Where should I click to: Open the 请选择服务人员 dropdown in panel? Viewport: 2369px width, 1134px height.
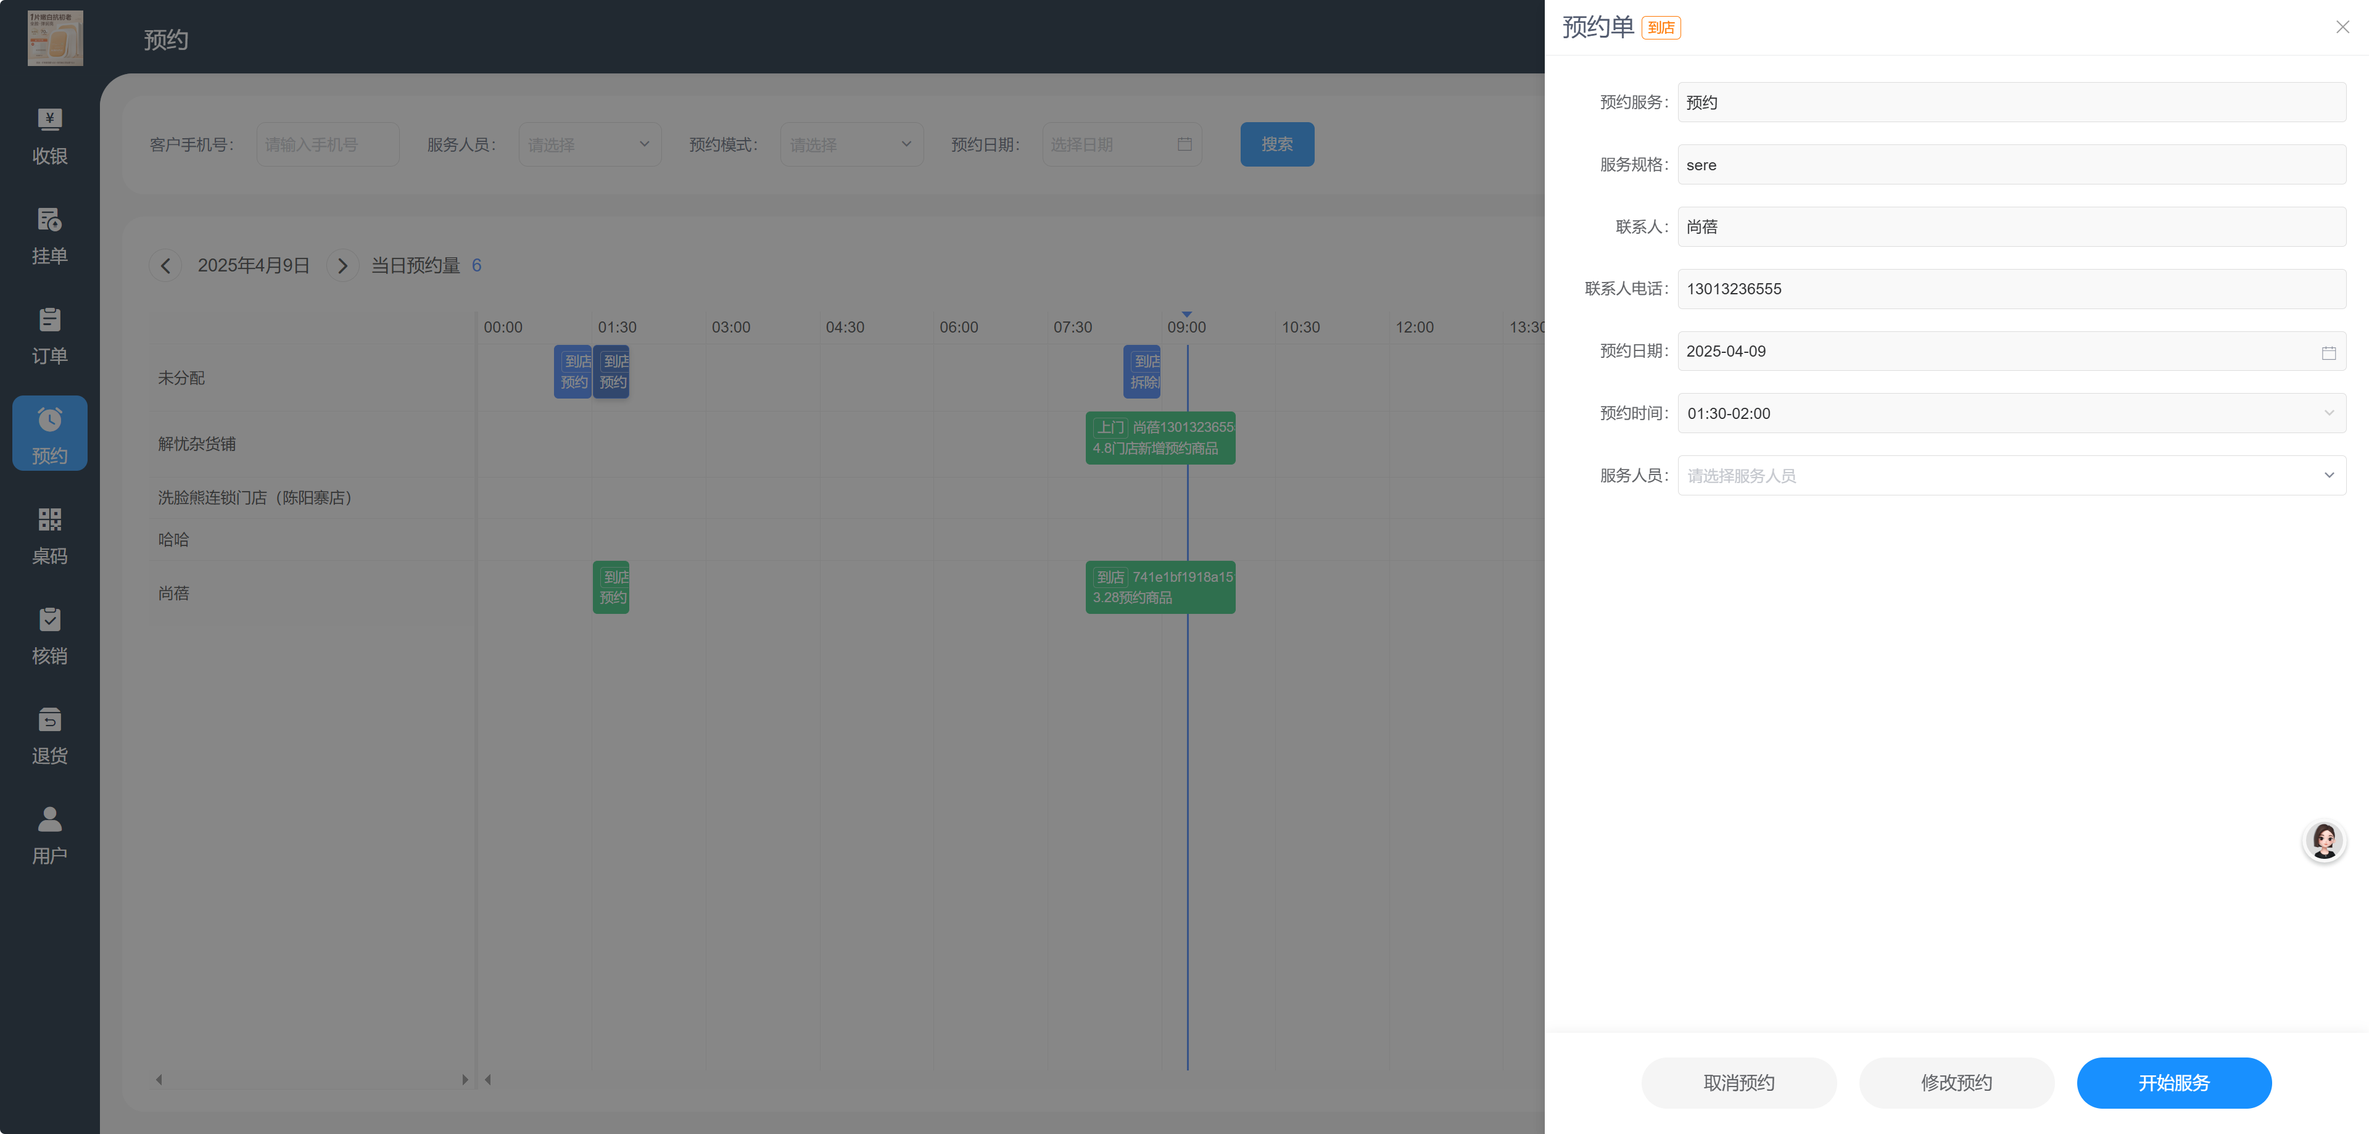[x=2011, y=476]
